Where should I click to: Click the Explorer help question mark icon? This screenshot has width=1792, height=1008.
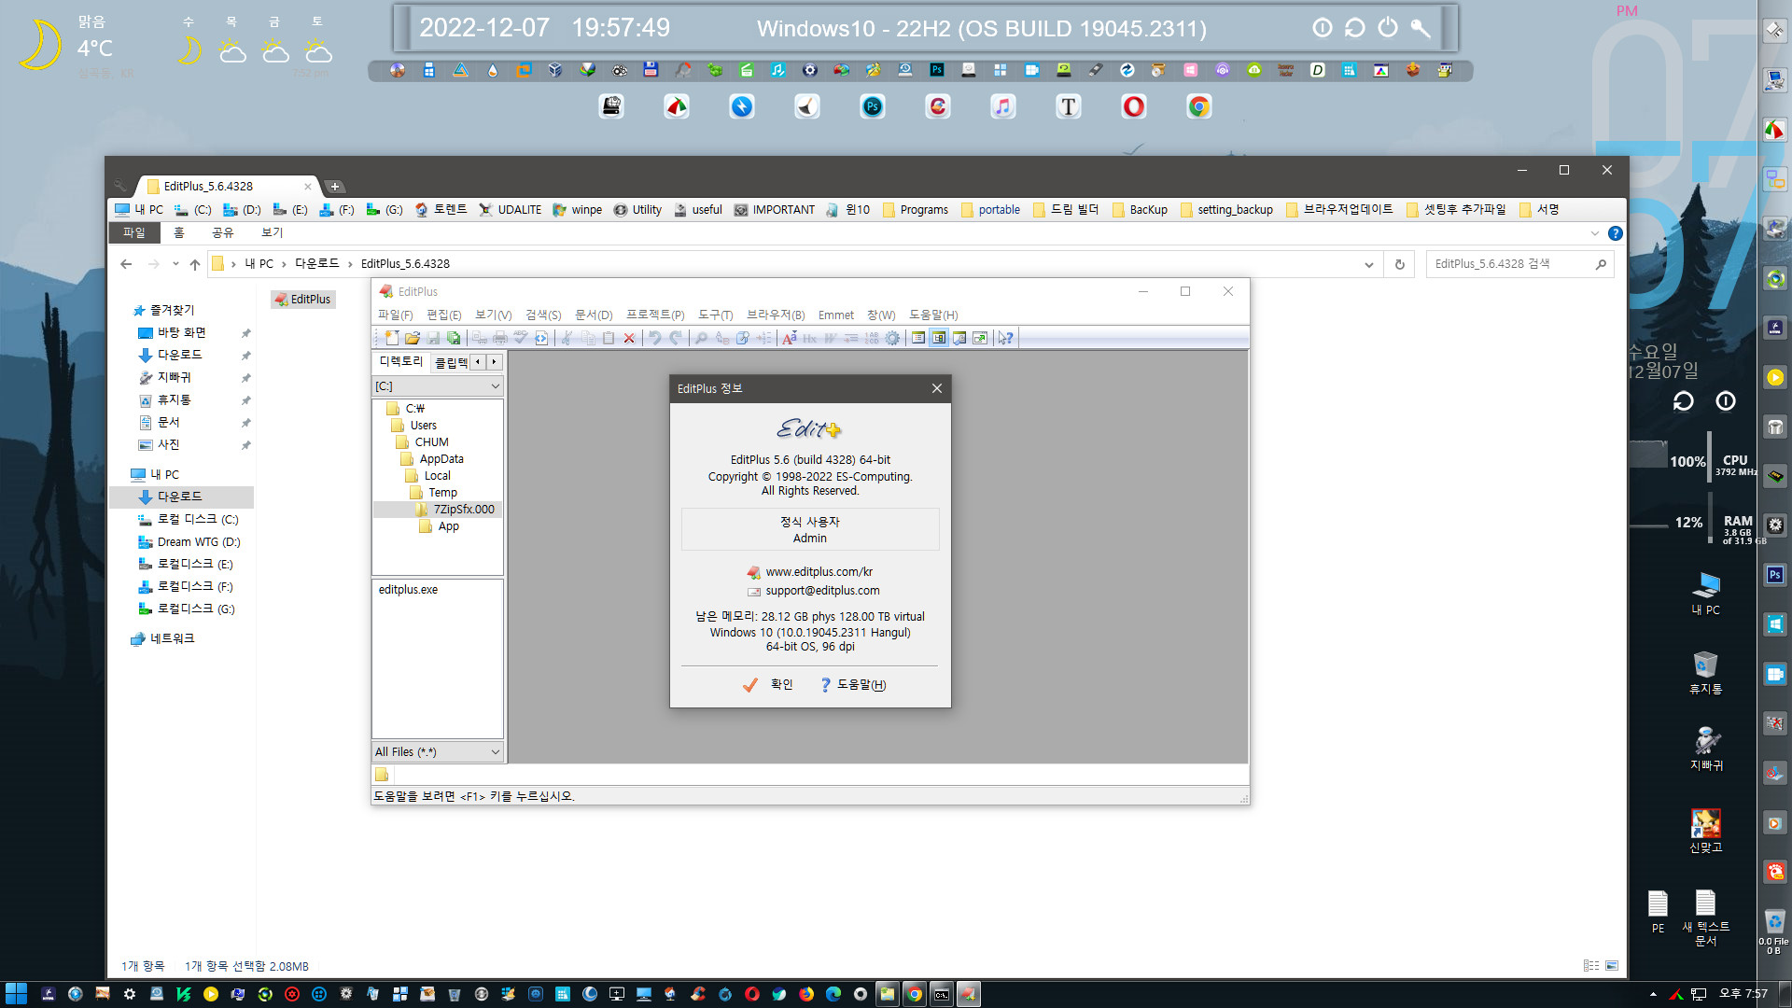click(1616, 233)
